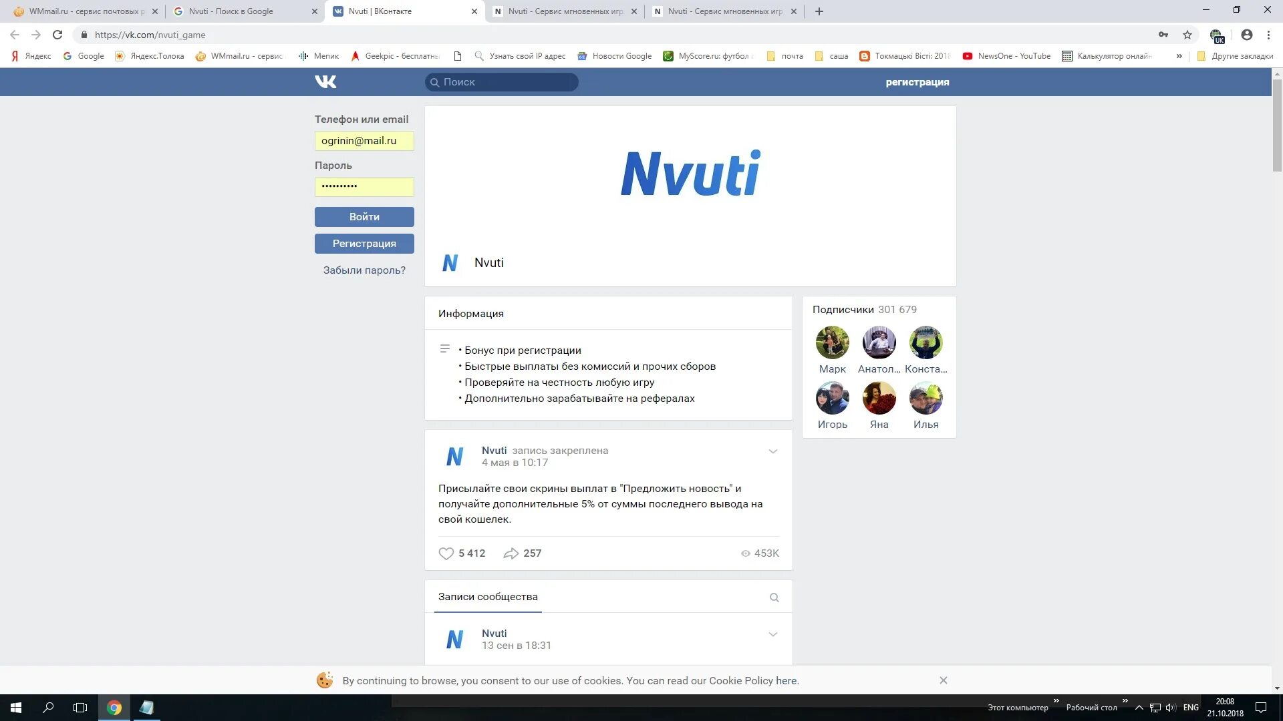
Task: Open the Забыли пароль link
Action: [364, 270]
